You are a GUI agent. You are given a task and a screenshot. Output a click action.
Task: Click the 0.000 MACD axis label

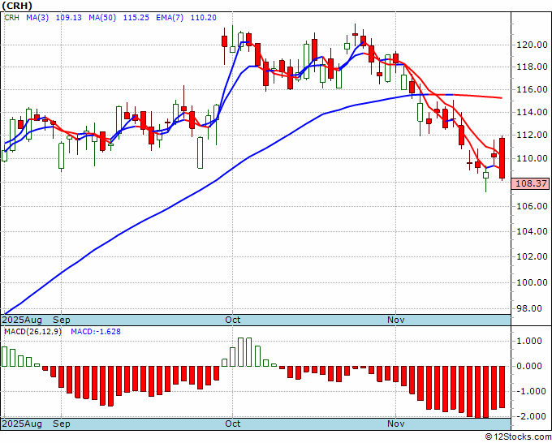coord(529,366)
